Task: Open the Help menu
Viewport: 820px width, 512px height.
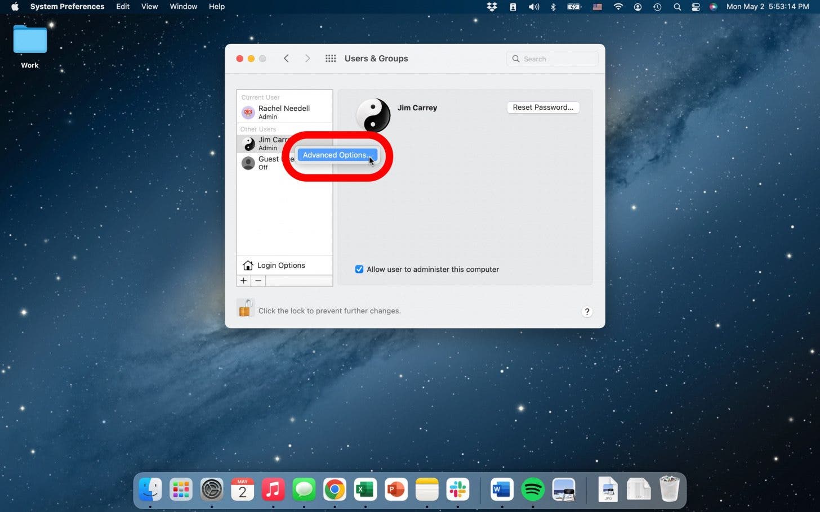Action: pyautogui.click(x=217, y=7)
